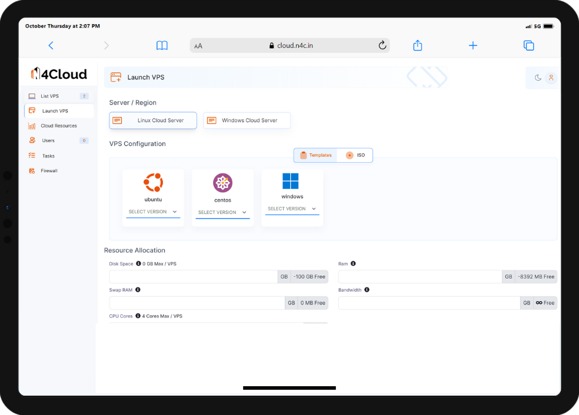Open windows Select Version dropdown
The height and width of the screenshot is (415, 579).
(292, 209)
